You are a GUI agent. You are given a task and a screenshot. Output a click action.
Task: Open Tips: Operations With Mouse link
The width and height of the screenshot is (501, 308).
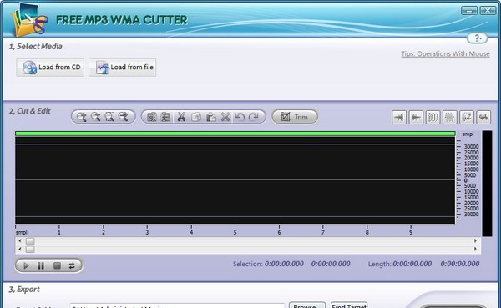[x=445, y=53]
